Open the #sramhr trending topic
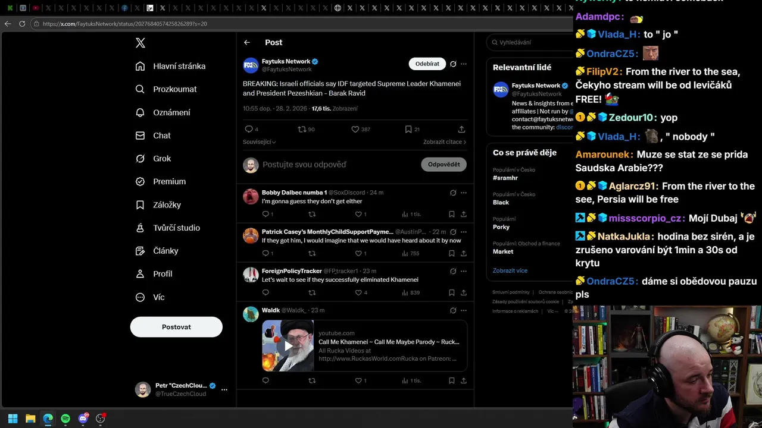This screenshot has height=428, width=762. (x=505, y=178)
